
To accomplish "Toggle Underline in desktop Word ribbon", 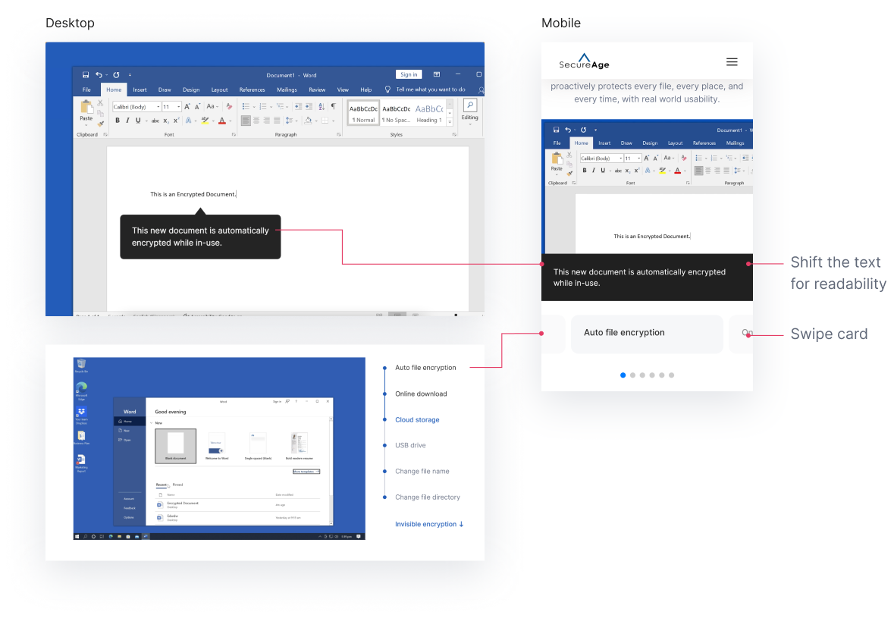I will click(x=138, y=121).
